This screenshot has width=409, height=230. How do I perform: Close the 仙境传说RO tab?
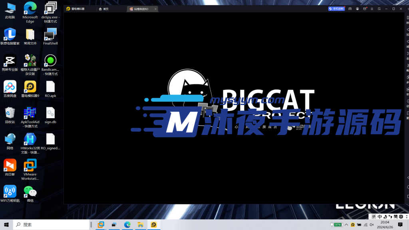(155, 9)
